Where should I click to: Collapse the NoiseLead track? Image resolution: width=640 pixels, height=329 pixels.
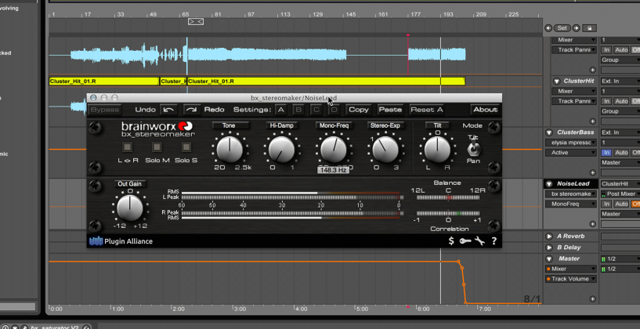tap(549, 183)
